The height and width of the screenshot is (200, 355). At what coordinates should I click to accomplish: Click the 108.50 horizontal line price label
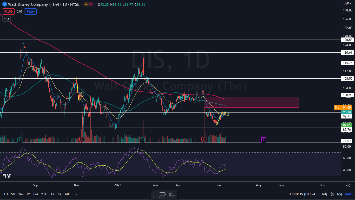347,78
